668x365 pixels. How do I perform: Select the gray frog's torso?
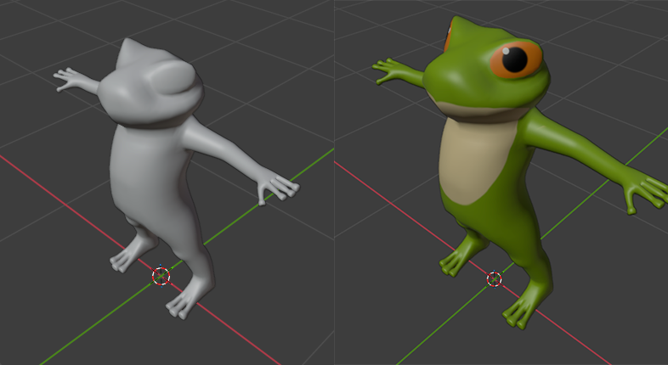coord(149,170)
